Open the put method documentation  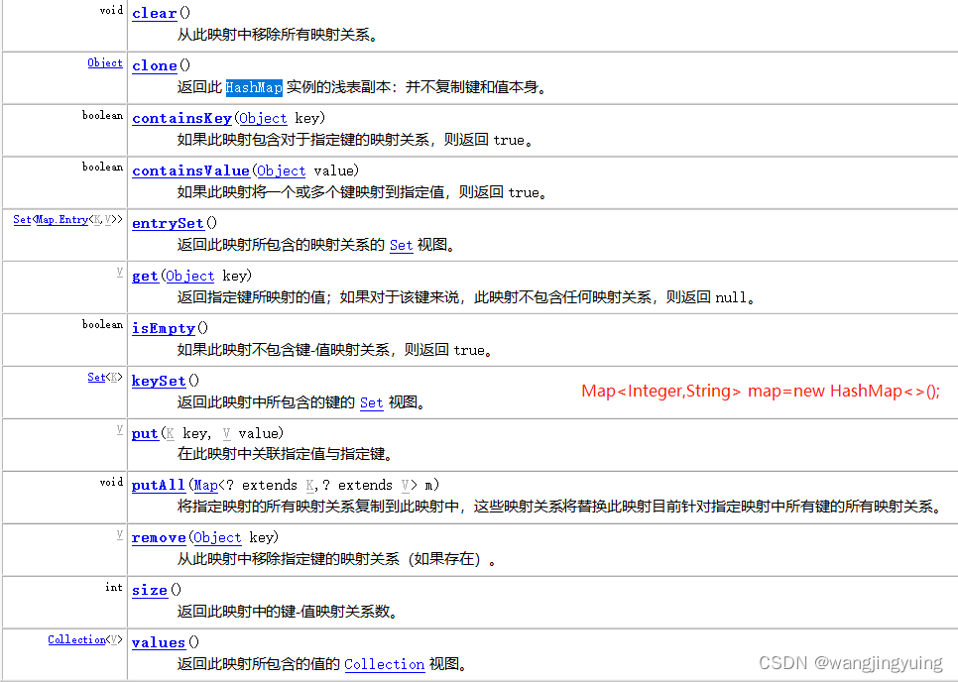pos(144,433)
